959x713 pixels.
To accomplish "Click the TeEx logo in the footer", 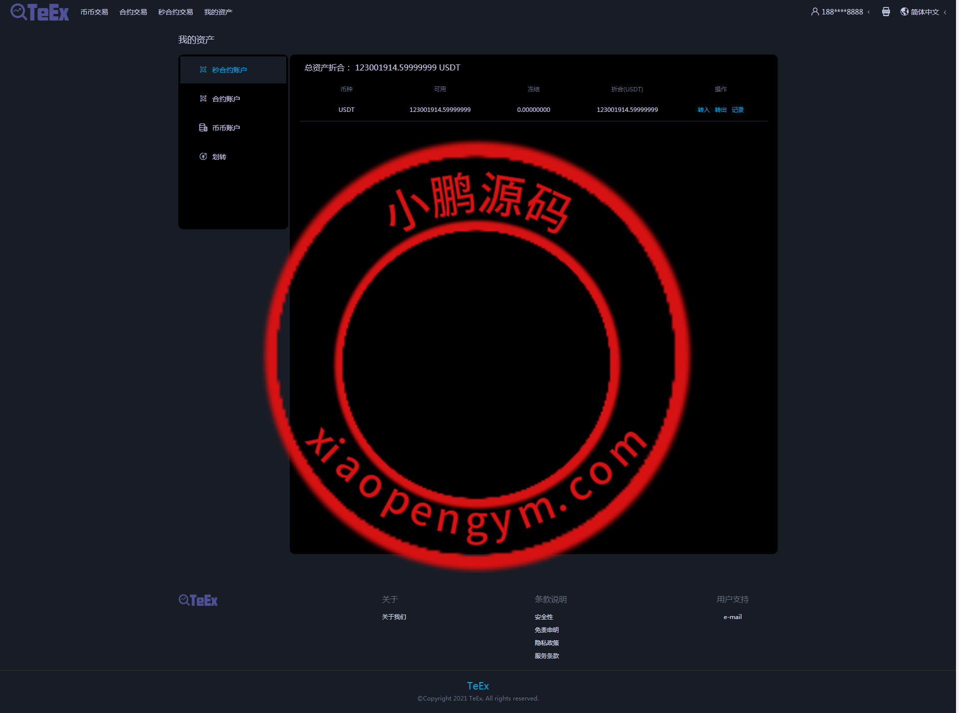I will pos(198,600).
